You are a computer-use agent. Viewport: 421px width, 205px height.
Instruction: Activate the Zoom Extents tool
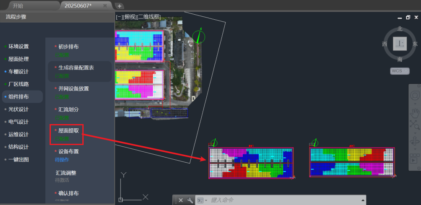415,125
